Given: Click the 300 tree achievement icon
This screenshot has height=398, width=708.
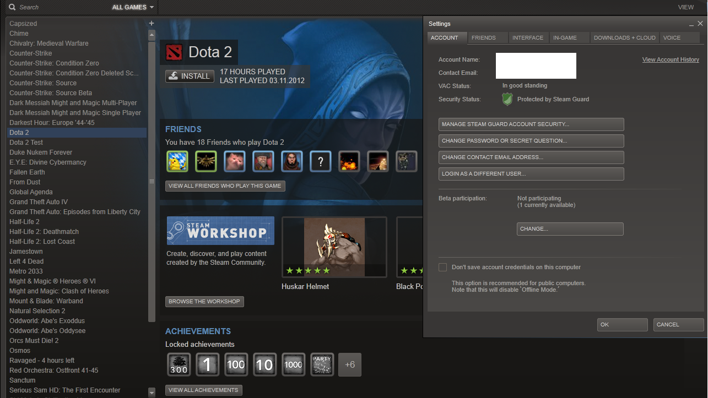Looking at the screenshot, I should (178, 364).
